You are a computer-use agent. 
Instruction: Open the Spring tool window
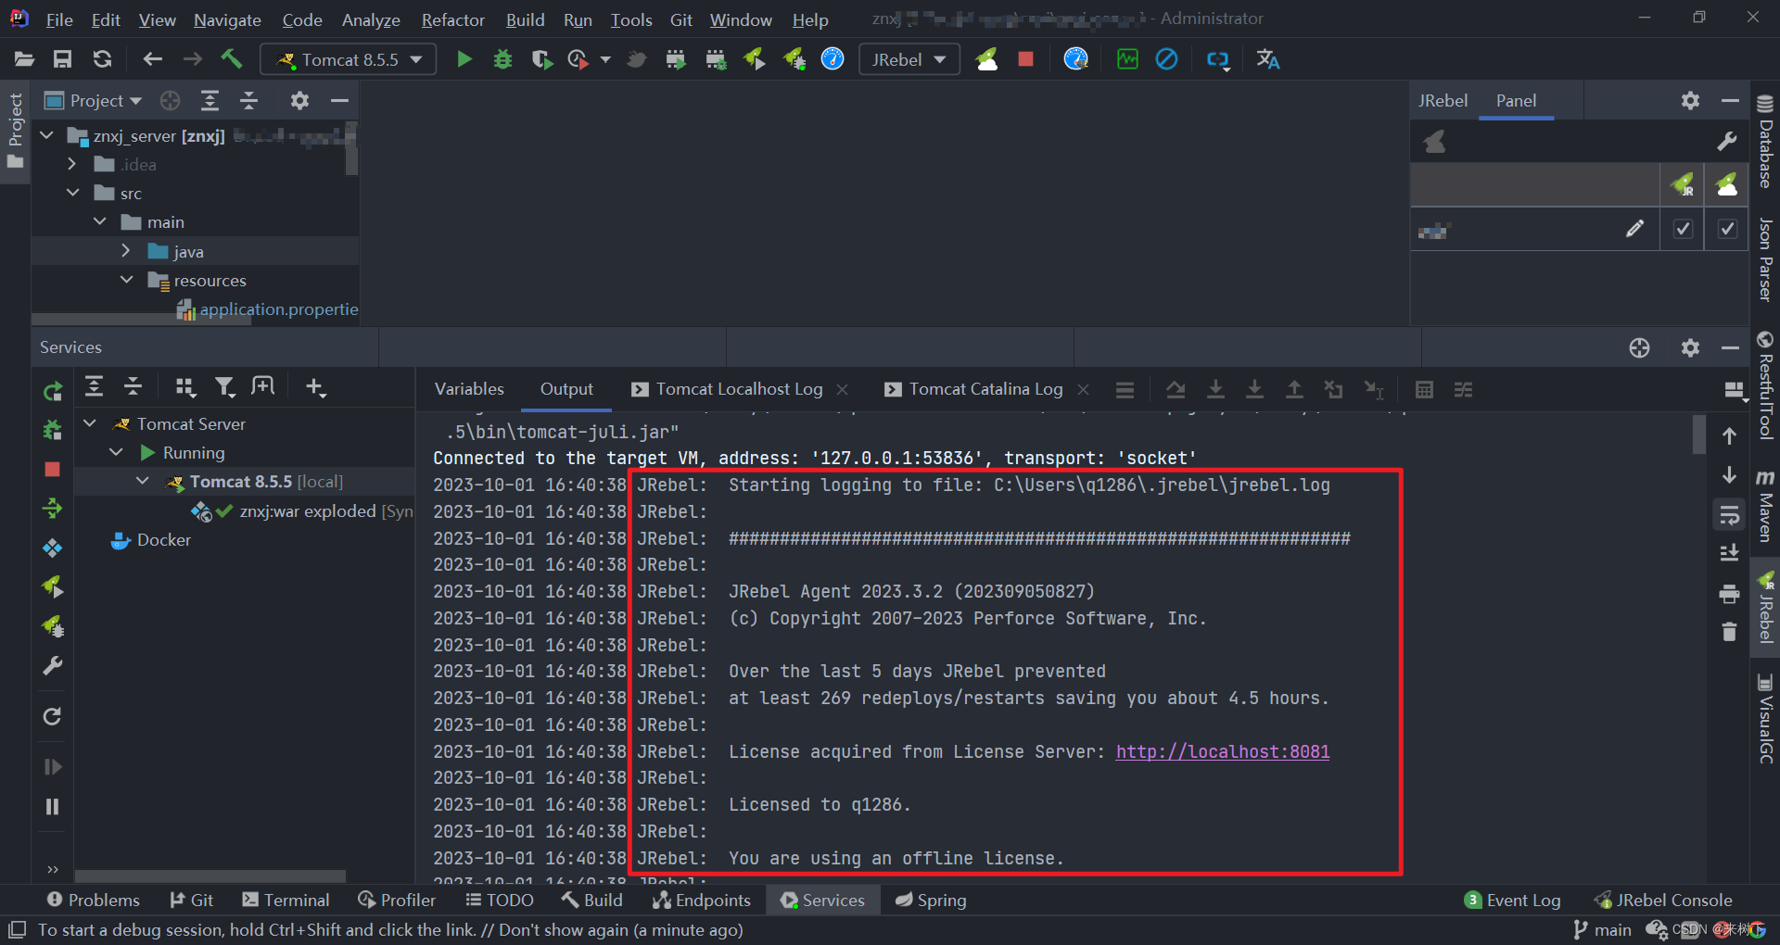pyautogui.click(x=931, y=900)
